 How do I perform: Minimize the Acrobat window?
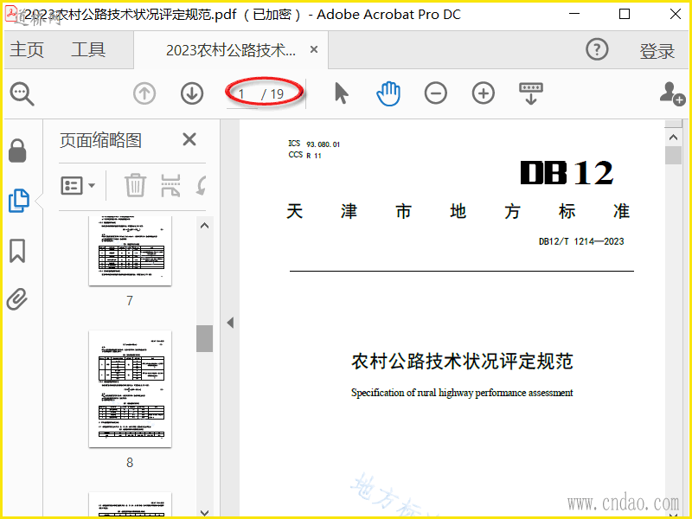click(x=574, y=14)
